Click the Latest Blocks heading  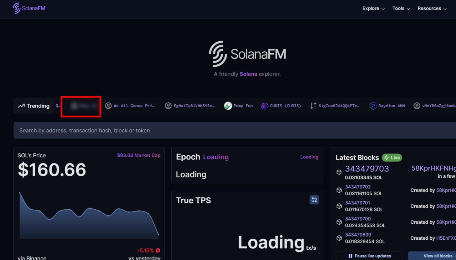pyautogui.click(x=357, y=157)
